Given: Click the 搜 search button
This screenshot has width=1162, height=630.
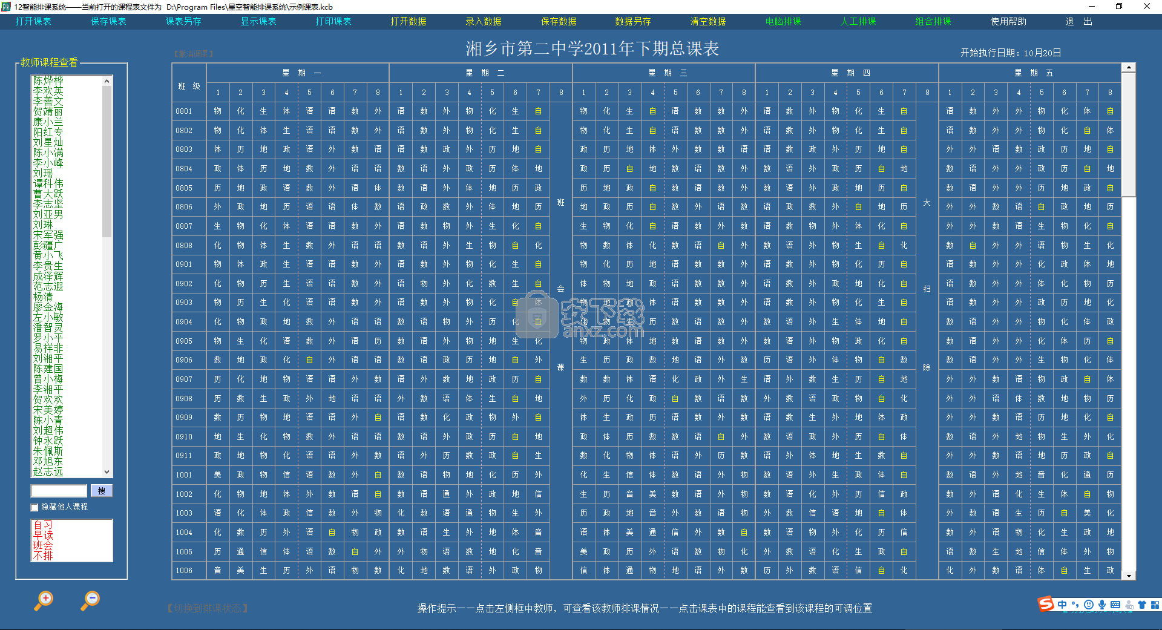Looking at the screenshot, I should pos(102,491).
